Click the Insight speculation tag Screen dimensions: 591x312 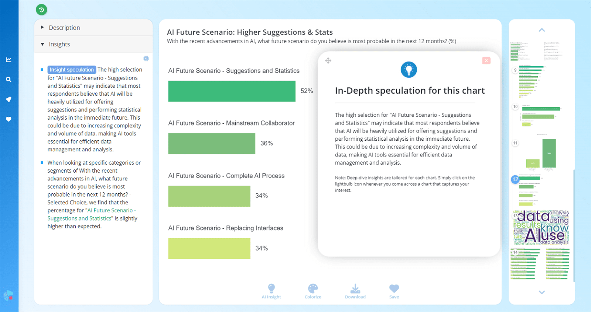coord(72,70)
